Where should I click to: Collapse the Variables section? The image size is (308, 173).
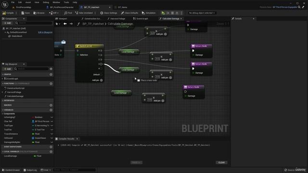(3, 110)
